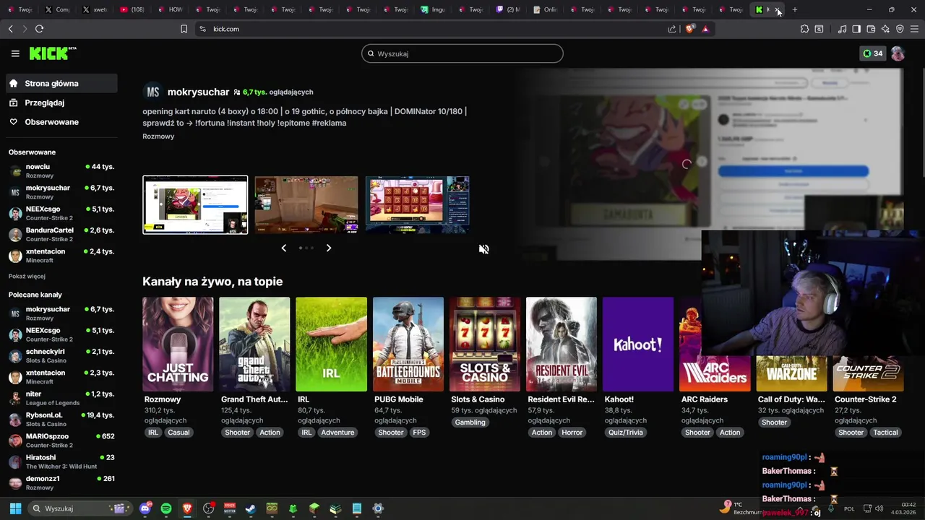The height and width of the screenshot is (520, 925).
Task: Open Brave Rewards triangle icon
Action: click(705, 29)
